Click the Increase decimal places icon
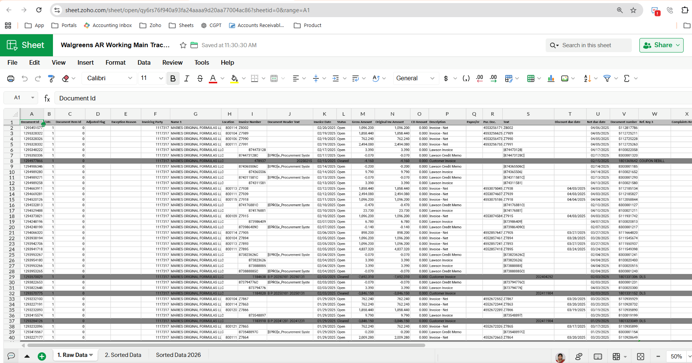The height and width of the screenshot is (363, 692). point(493,78)
